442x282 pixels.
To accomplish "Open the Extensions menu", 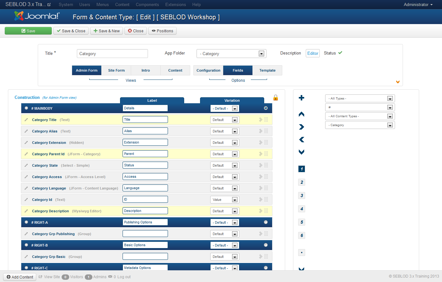I will 176,4.
